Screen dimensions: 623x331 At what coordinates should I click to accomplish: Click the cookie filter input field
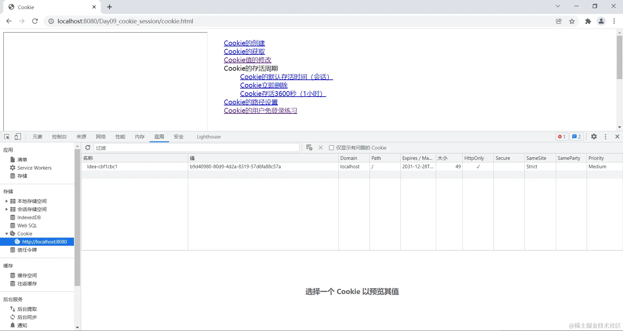coord(197,148)
